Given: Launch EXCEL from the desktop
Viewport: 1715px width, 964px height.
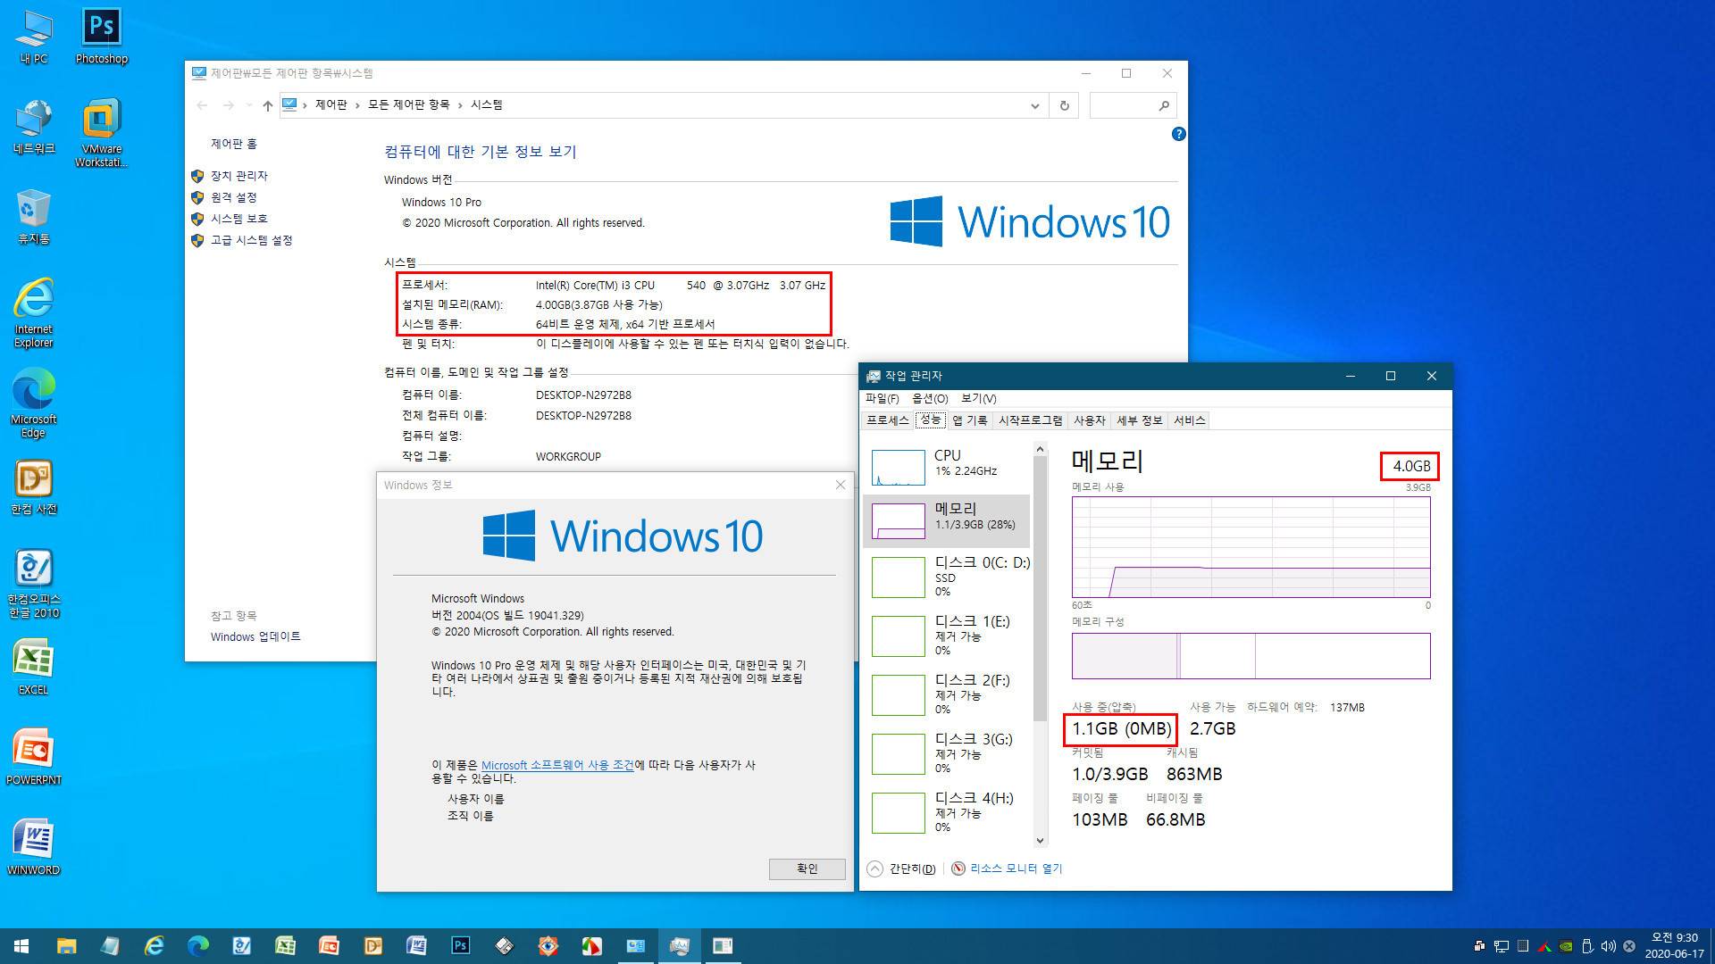Looking at the screenshot, I should pos(34,668).
